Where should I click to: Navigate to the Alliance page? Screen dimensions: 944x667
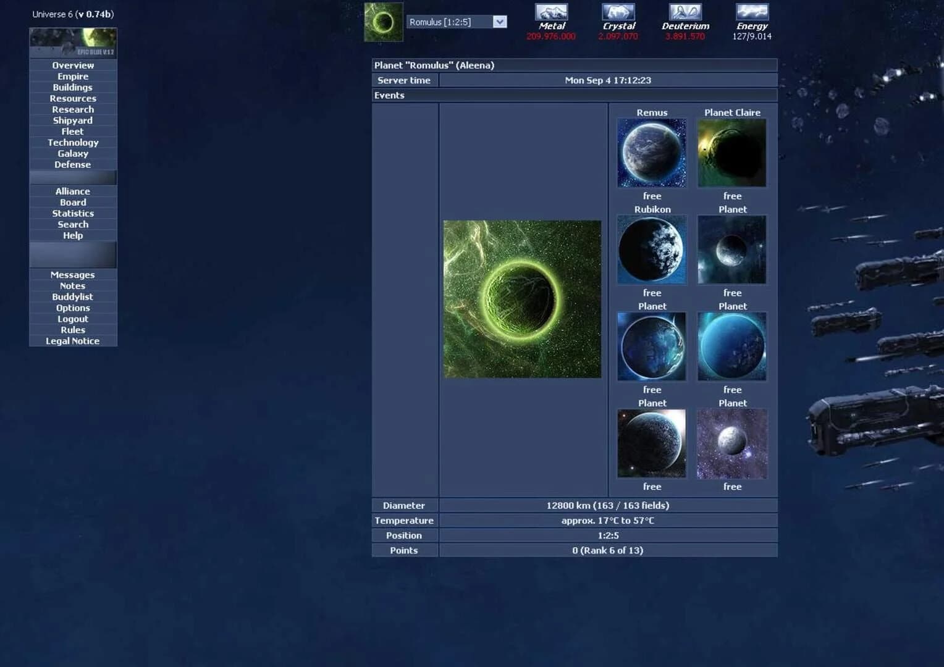pyautogui.click(x=72, y=191)
